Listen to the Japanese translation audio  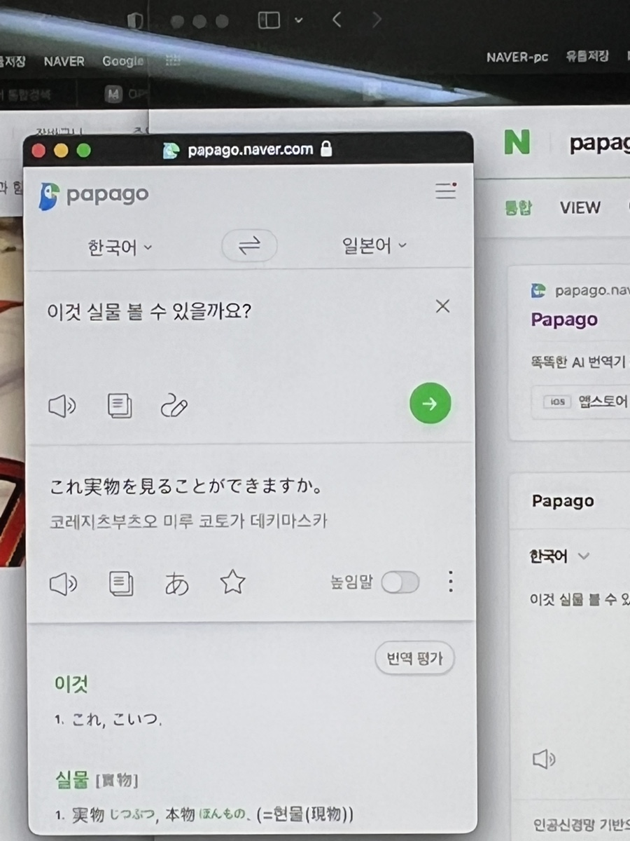coord(63,583)
